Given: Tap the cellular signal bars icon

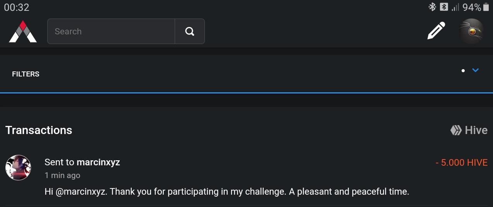Looking at the screenshot, I should coord(455,7).
